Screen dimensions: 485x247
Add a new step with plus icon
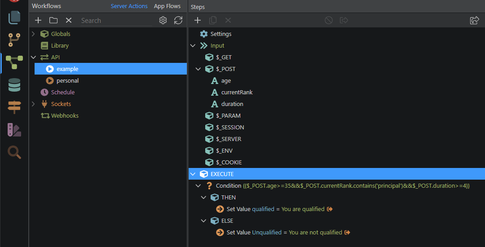(x=197, y=20)
